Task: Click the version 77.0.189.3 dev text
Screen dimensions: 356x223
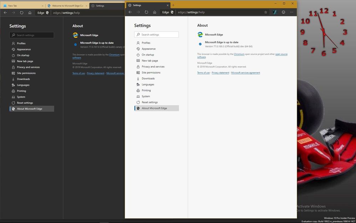Action: 229,46
